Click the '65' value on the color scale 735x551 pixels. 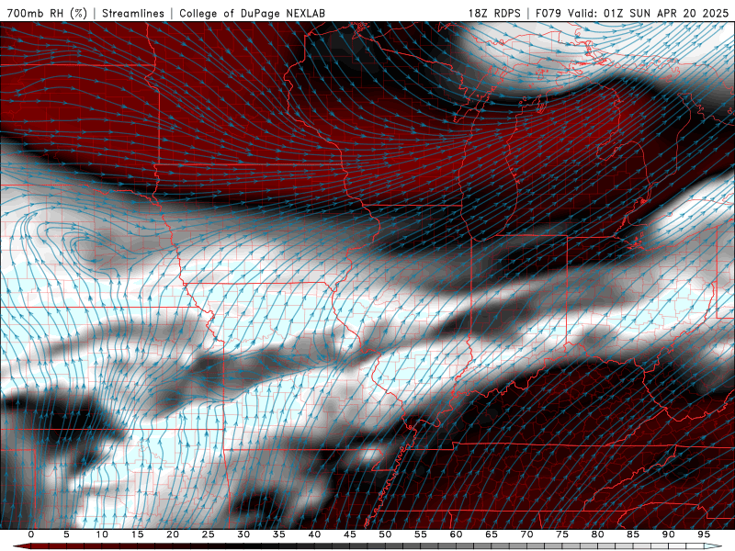click(492, 534)
